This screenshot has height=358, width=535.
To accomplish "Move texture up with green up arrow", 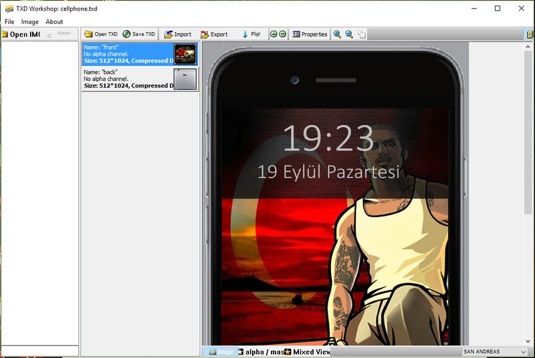I will [x=274, y=34].
